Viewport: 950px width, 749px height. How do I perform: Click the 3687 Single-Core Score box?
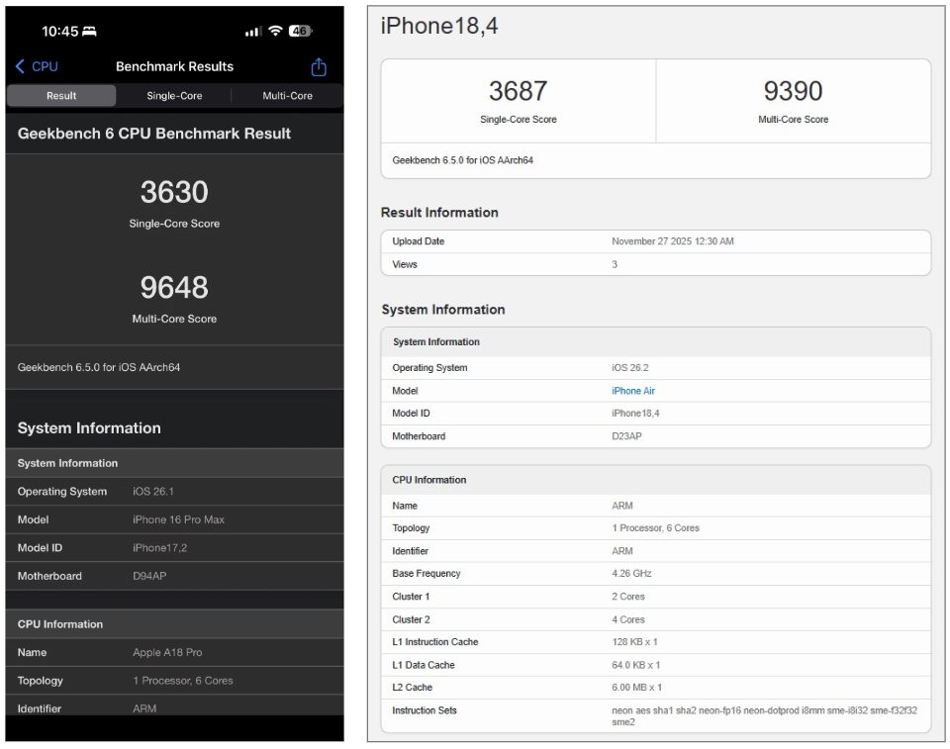518,101
